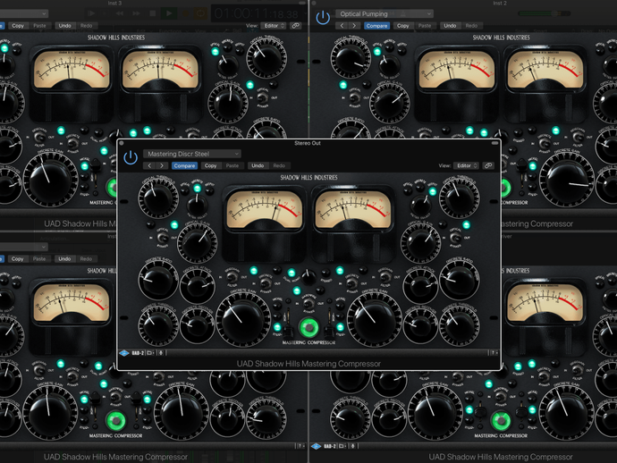Click Copy button in Stereo Out window
Viewport: 617px width, 463px height.
210,165
